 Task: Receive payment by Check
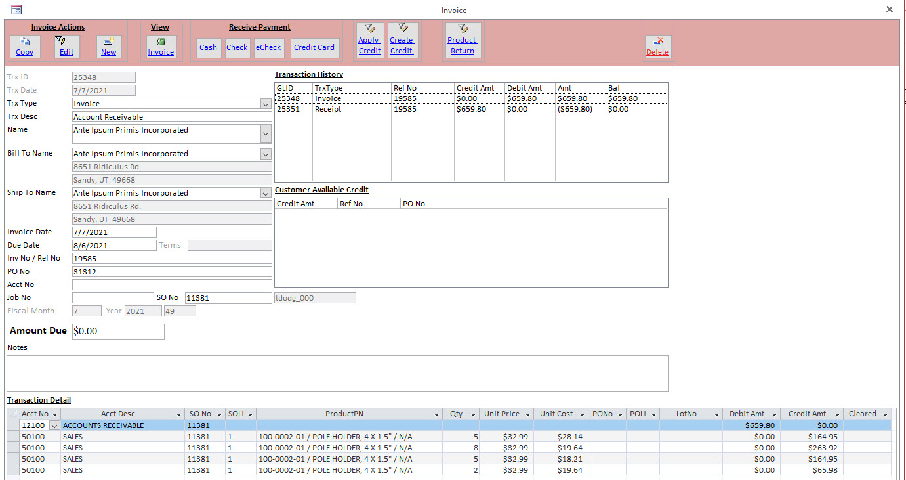237,47
